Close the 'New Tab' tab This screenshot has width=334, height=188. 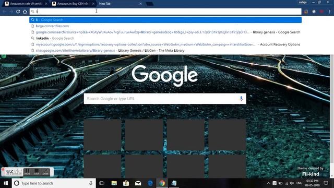tap(140, 4)
